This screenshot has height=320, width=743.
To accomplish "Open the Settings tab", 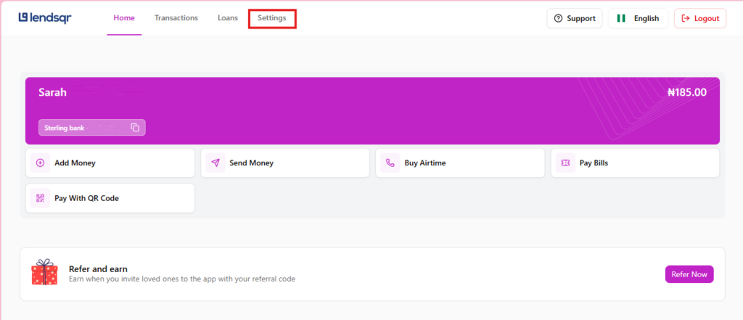I will coord(272,18).
